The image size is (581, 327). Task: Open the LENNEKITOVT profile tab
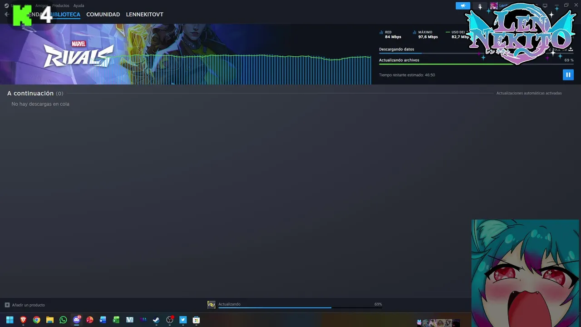click(x=144, y=15)
